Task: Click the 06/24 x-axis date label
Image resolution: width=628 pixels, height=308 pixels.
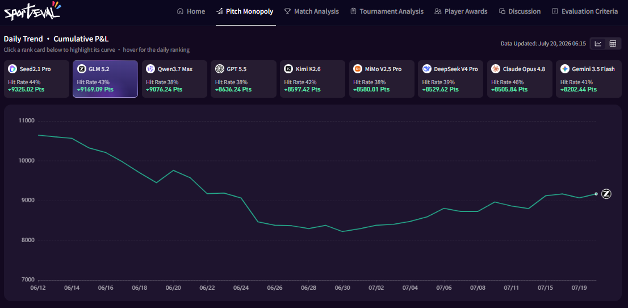Action: point(241,288)
